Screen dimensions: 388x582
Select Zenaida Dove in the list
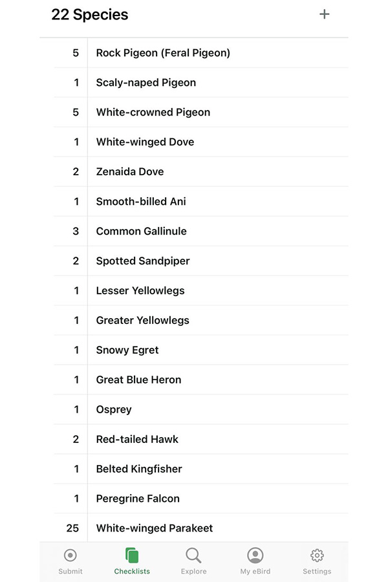130,172
